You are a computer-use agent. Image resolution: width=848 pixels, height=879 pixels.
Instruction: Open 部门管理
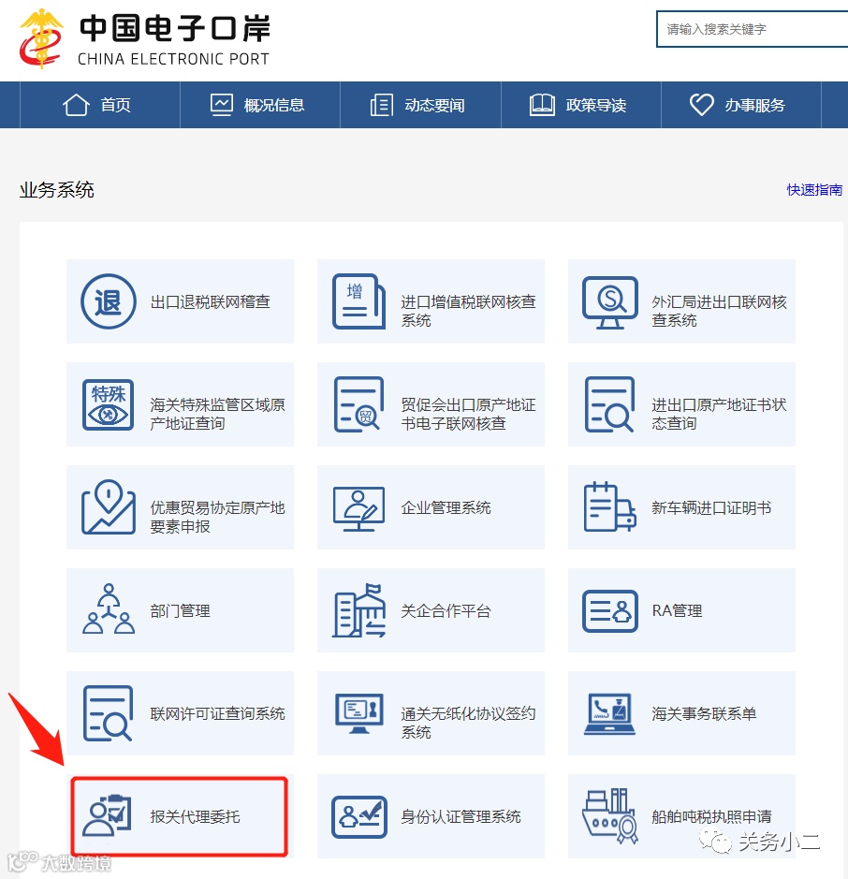(180, 610)
